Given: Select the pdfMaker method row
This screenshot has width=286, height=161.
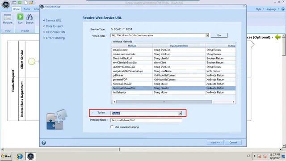Looking at the screenshot, I should [173, 76].
